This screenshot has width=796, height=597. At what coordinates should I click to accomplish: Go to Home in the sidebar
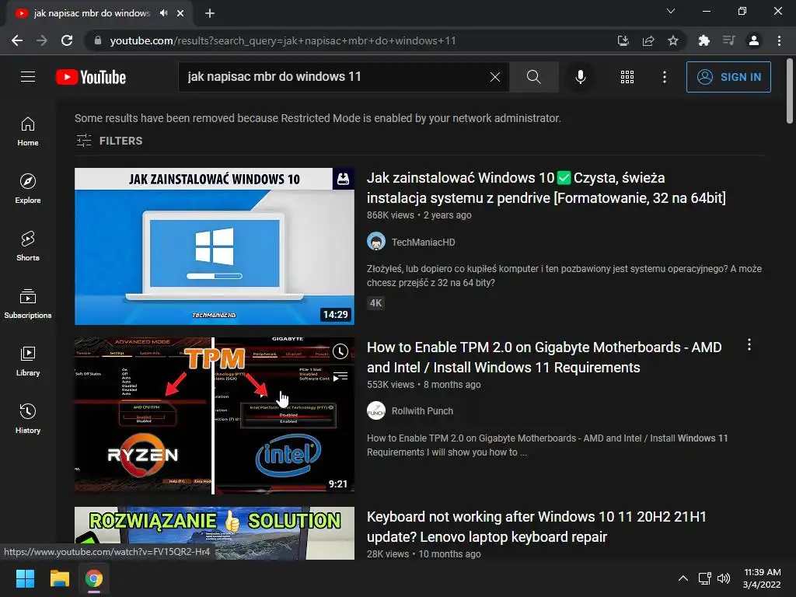click(28, 131)
